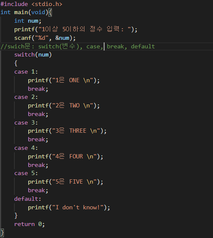
Task: Click the int num; declaration line
Action: [x=28, y=21]
